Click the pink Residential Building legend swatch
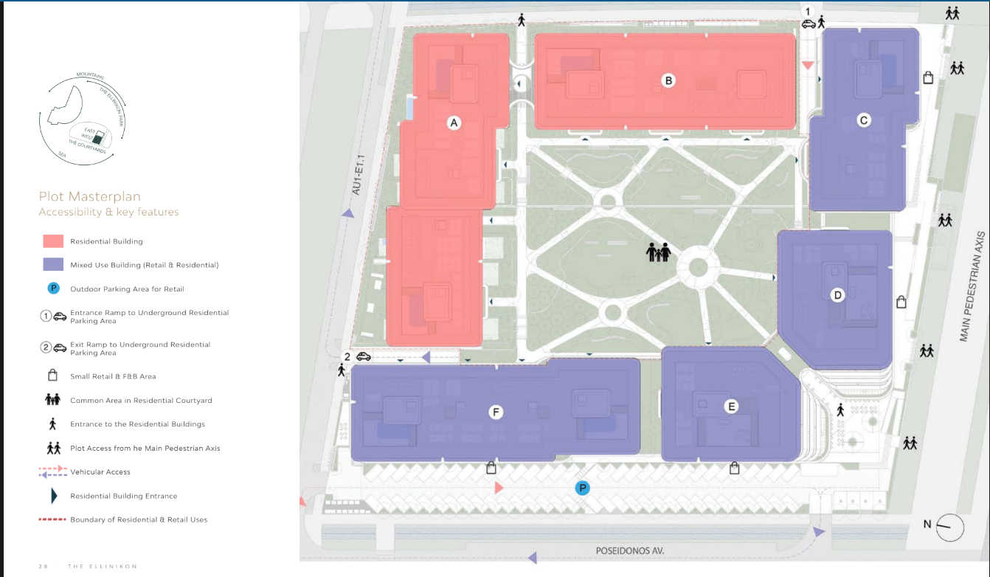This screenshot has height=577, width=990. click(x=53, y=241)
